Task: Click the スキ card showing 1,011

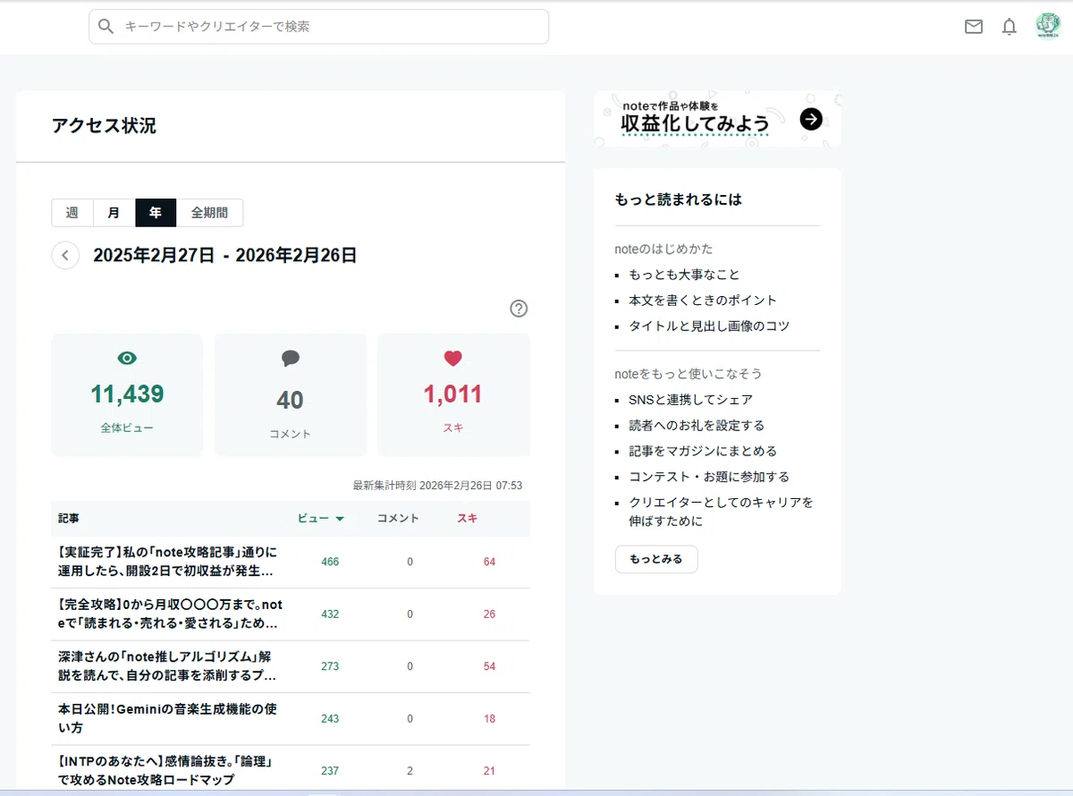Action: point(453,395)
